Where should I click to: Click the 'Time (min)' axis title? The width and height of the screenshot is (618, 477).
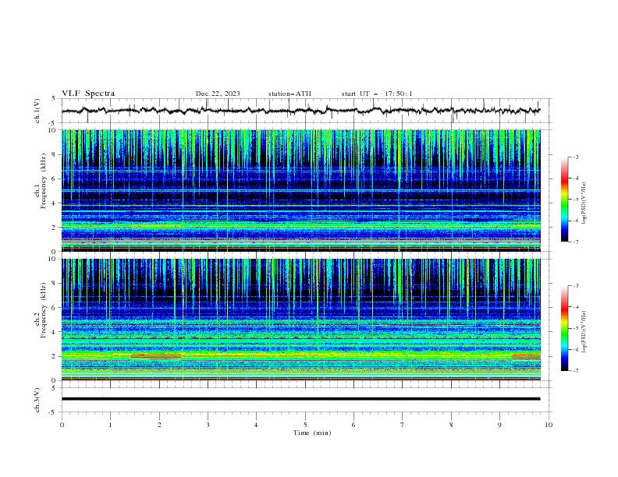coord(312,433)
